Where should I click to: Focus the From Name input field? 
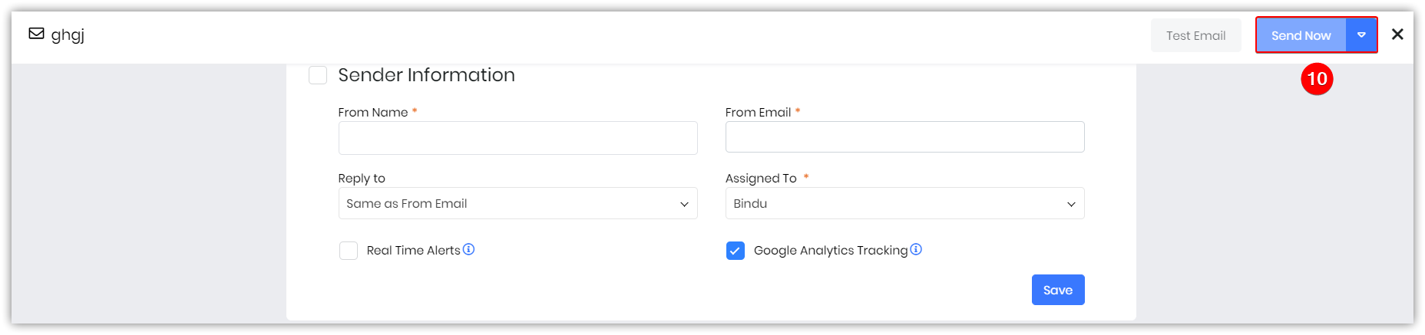(x=517, y=138)
